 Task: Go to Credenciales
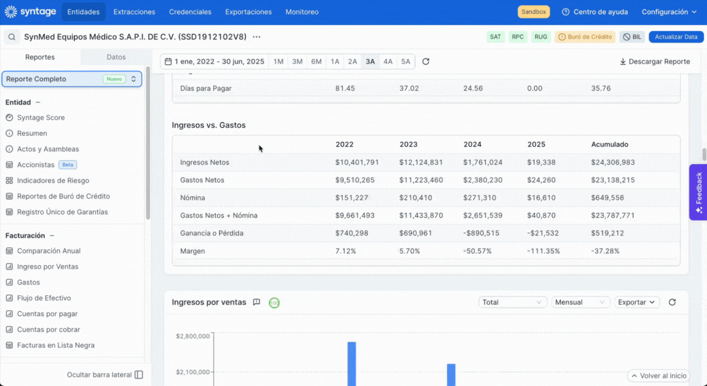[191, 12]
